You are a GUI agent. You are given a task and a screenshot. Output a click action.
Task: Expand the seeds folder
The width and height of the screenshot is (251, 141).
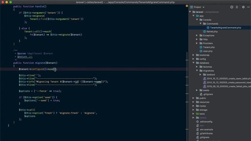coord(197,90)
